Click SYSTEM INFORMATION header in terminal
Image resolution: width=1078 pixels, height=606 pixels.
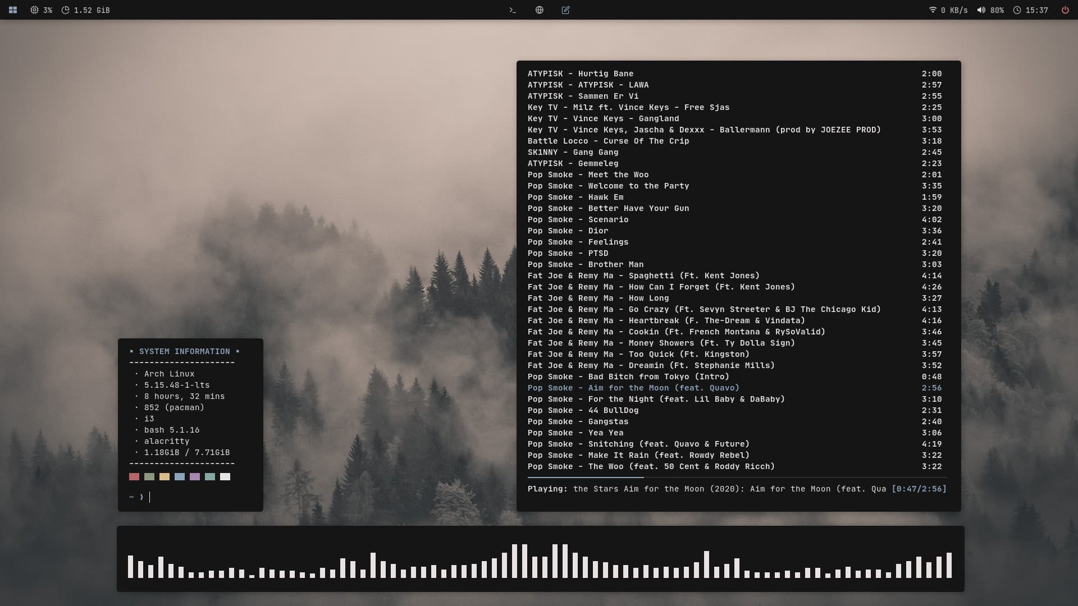tap(185, 351)
